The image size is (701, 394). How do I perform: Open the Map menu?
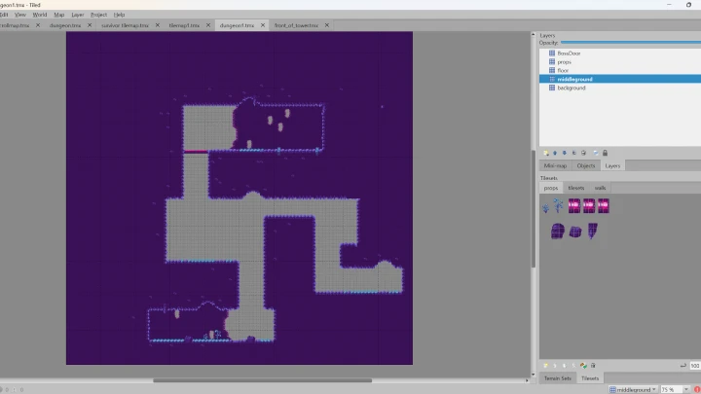coord(59,15)
